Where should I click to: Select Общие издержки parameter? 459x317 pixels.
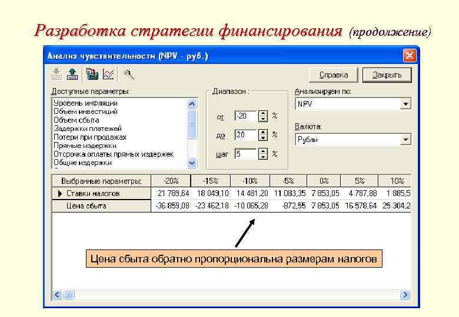pyautogui.click(x=82, y=162)
